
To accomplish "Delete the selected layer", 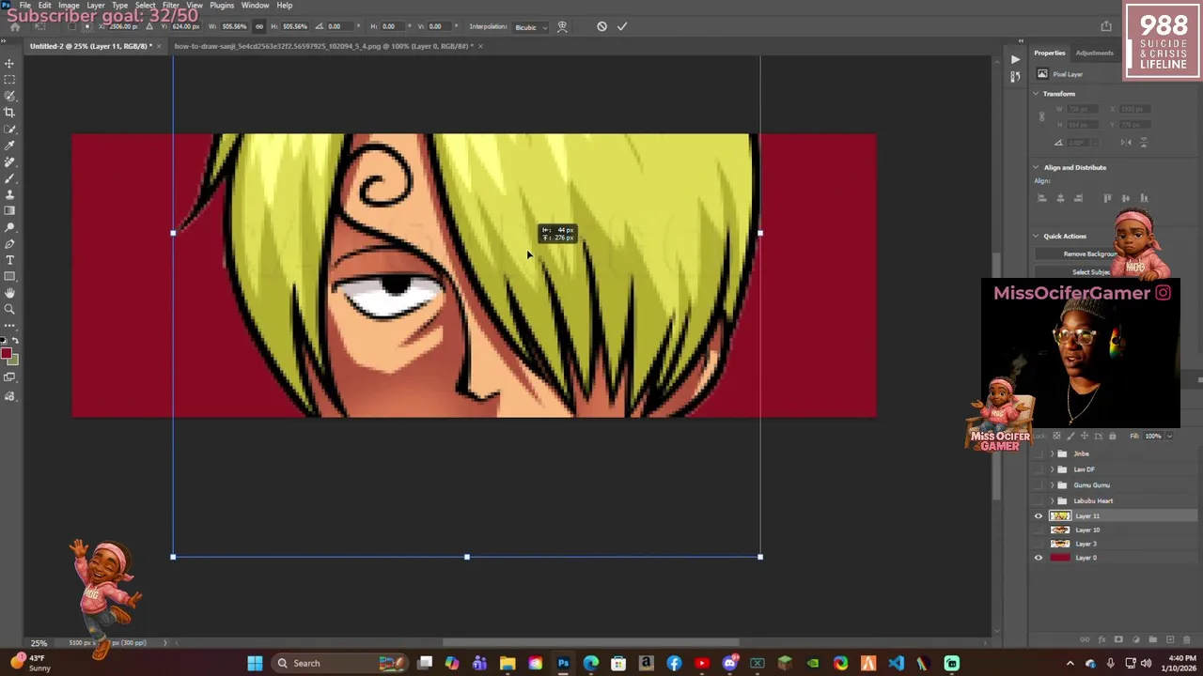I will 1186,640.
